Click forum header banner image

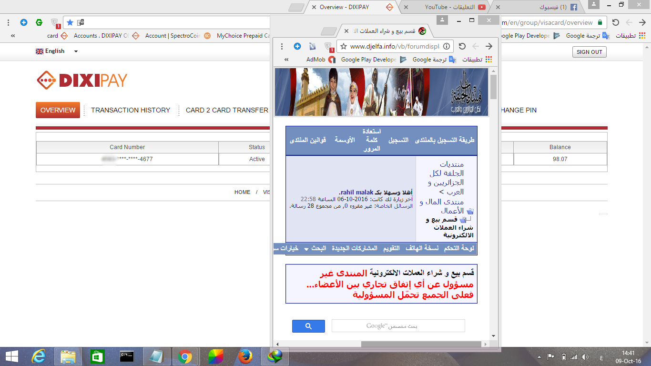click(x=381, y=92)
